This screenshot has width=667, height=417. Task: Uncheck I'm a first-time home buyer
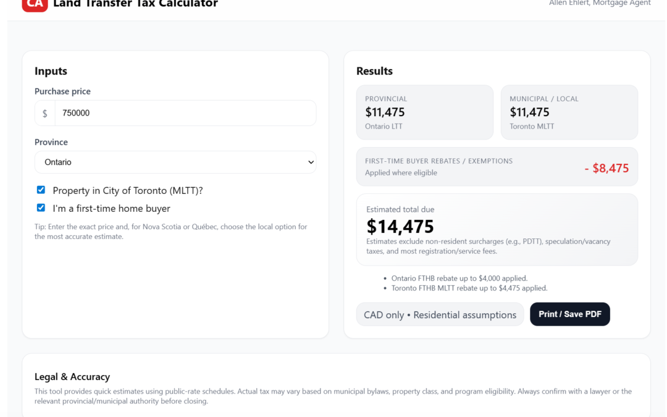(41, 208)
